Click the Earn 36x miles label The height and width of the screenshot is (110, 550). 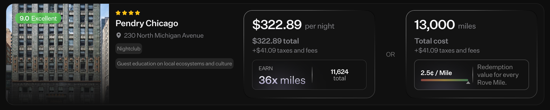pos(282,76)
